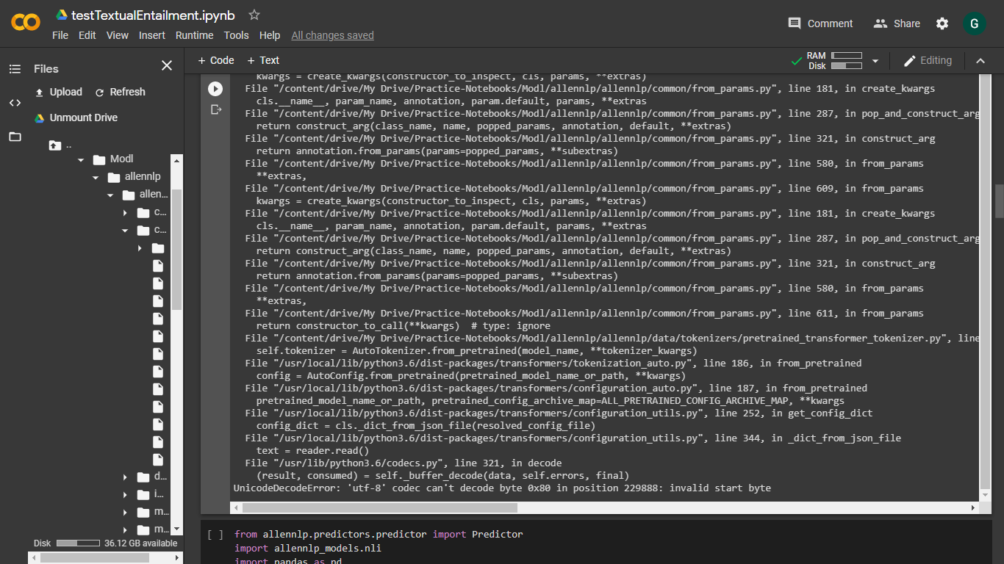Click the Colab logo
This screenshot has width=1004, height=564.
(x=25, y=23)
